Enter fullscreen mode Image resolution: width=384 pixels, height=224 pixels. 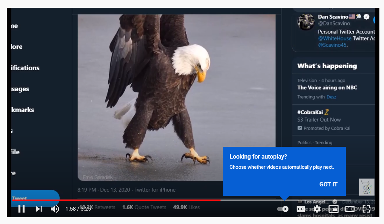[366, 209]
